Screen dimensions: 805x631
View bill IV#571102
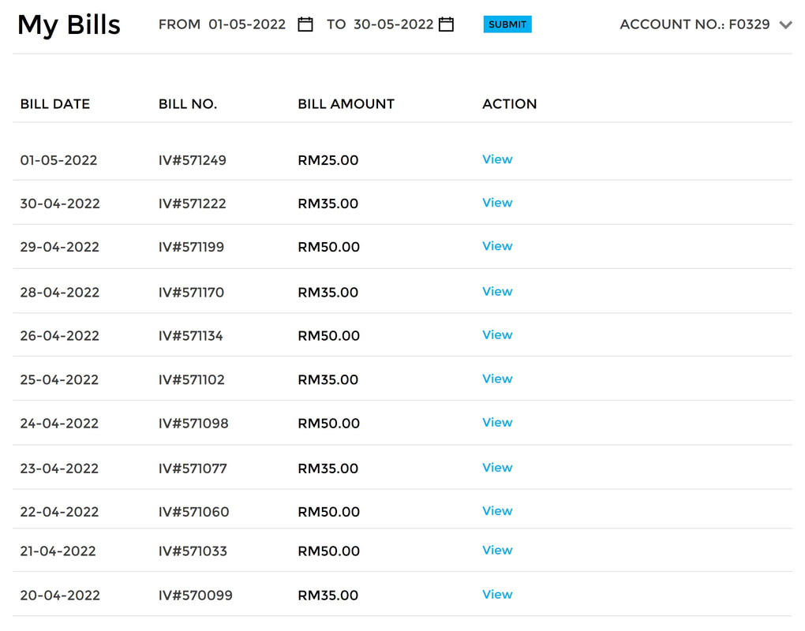[497, 379]
